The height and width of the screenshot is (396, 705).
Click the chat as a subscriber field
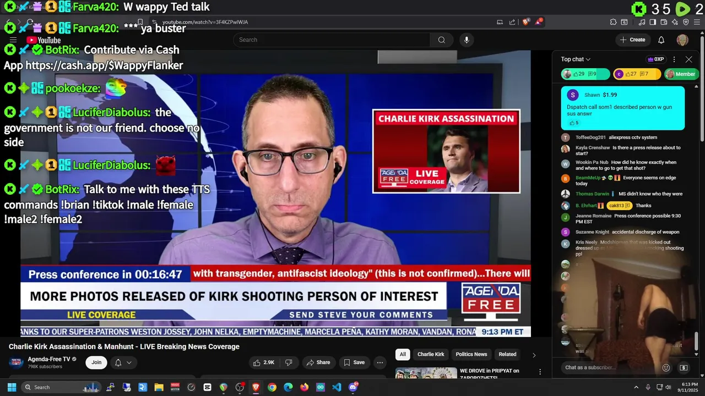pyautogui.click(x=611, y=367)
